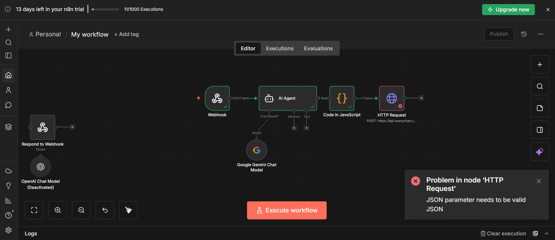Open the stacked layers icon in sidebar
Viewport: 555px width, 240px height.
tap(8, 127)
